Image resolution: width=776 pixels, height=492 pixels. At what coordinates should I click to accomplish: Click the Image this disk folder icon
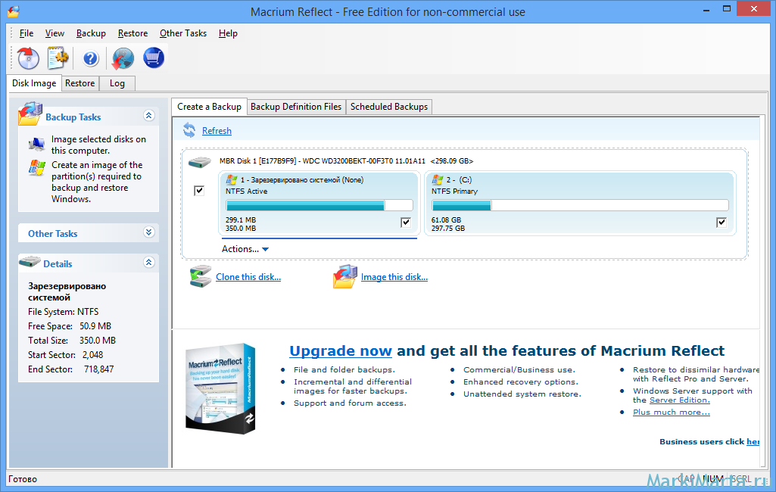(x=345, y=276)
